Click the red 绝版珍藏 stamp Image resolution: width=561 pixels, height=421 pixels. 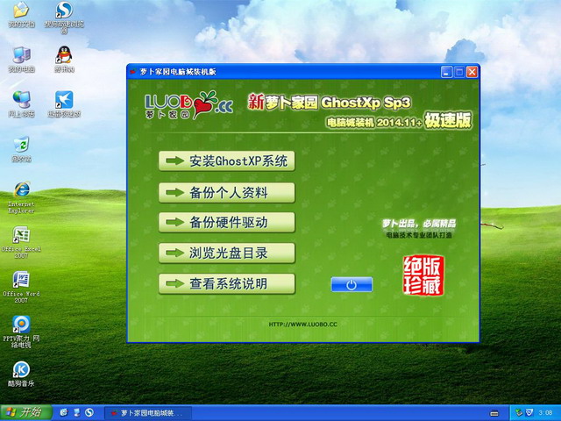coord(423,275)
